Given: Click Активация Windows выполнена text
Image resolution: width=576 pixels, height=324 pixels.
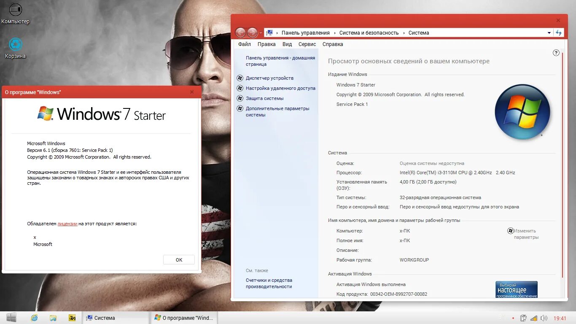Looking at the screenshot, I should tap(371, 284).
